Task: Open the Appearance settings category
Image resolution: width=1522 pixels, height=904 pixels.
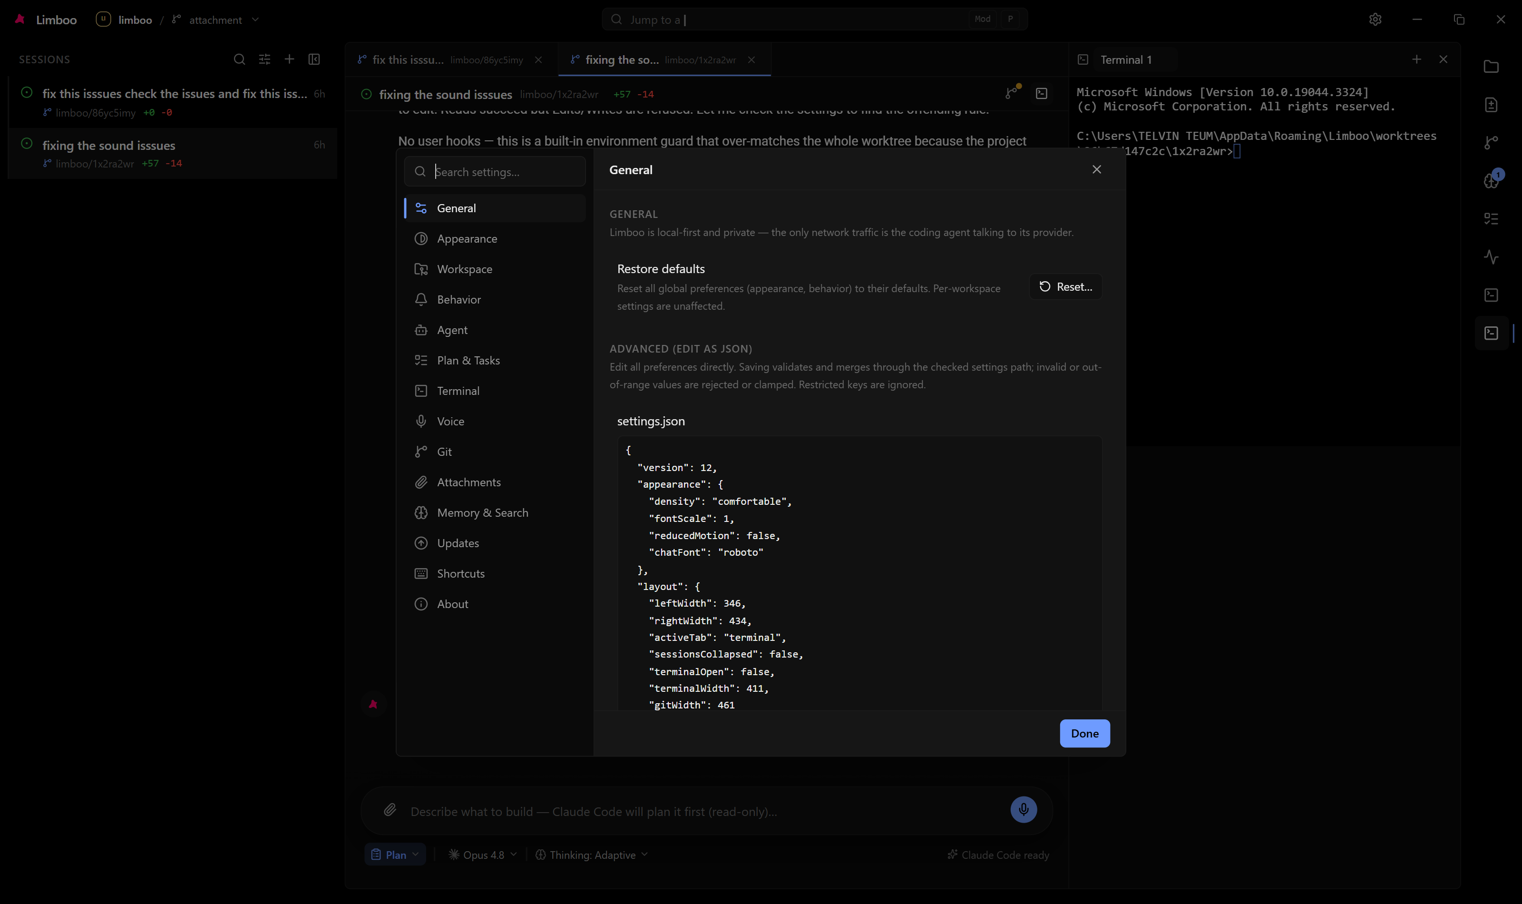Action: [494, 238]
